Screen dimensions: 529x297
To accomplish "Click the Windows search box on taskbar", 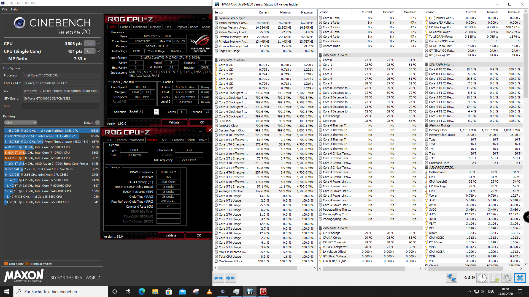I will click(61, 291).
